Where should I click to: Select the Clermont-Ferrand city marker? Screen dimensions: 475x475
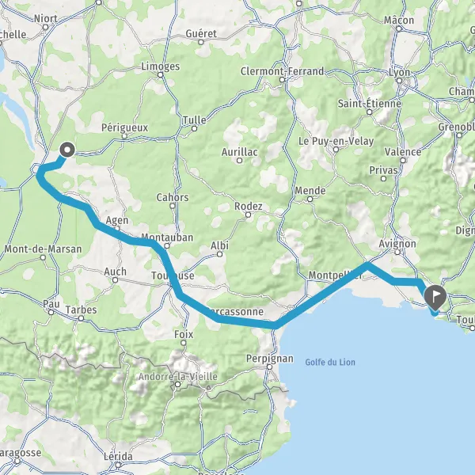point(283,80)
